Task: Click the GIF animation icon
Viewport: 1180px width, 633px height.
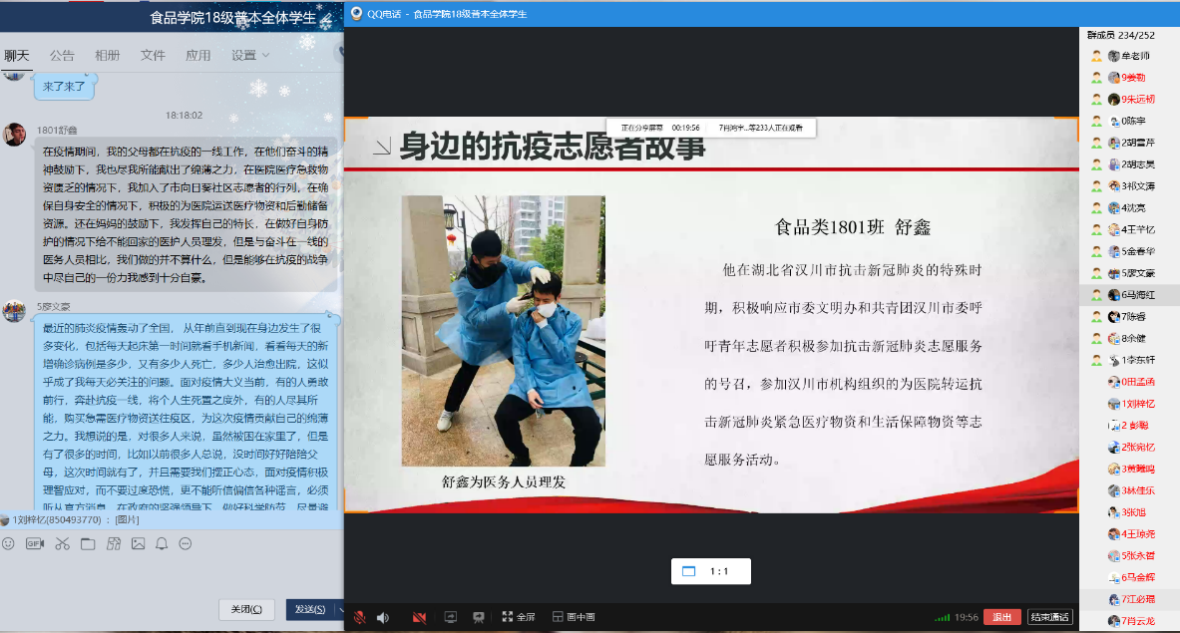Action: pos(35,543)
